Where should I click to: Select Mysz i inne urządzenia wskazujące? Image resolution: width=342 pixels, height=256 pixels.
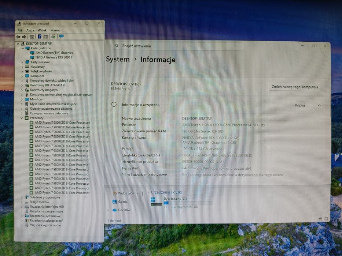(x=53, y=104)
